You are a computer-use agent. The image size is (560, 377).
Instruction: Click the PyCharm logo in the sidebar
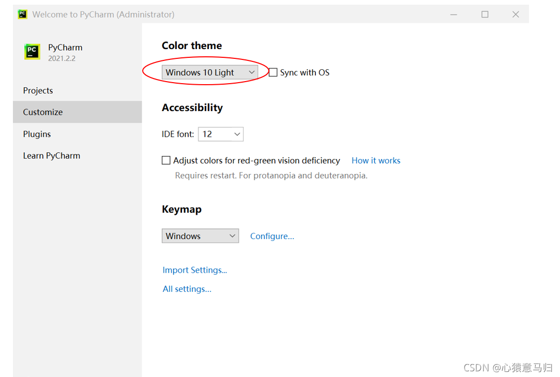pyautogui.click(x=32, y=52)
